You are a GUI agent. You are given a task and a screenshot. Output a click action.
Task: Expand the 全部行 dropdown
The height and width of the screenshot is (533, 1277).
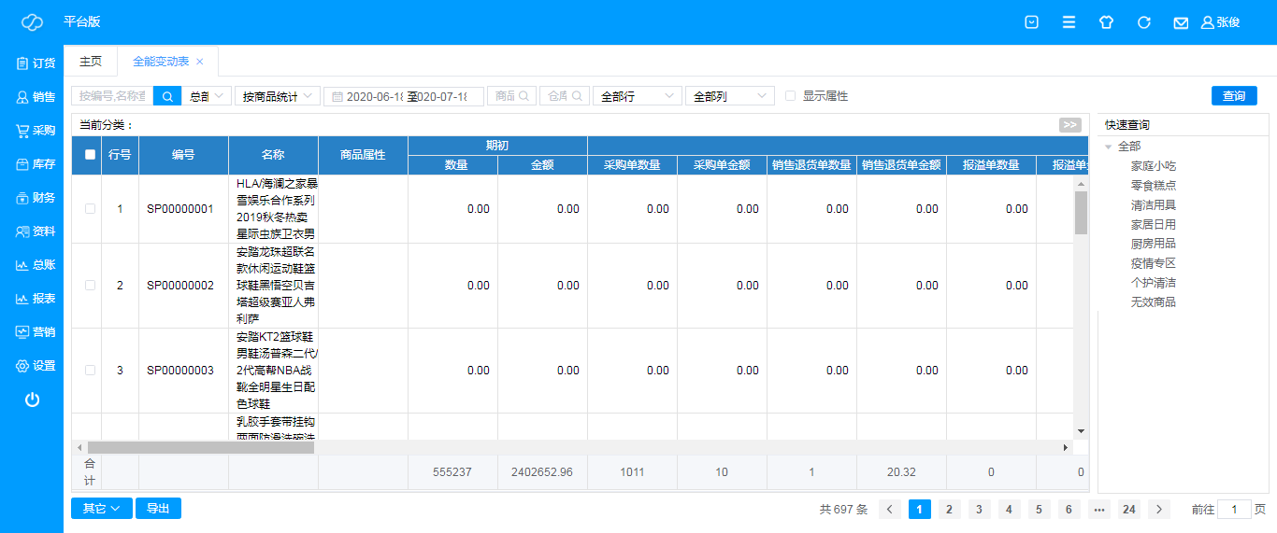(x=637, y=96)
